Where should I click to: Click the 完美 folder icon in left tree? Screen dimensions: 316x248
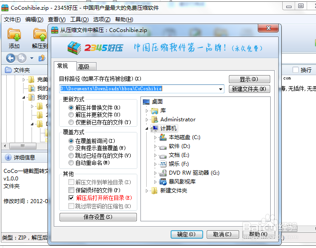tap(31, 80)
